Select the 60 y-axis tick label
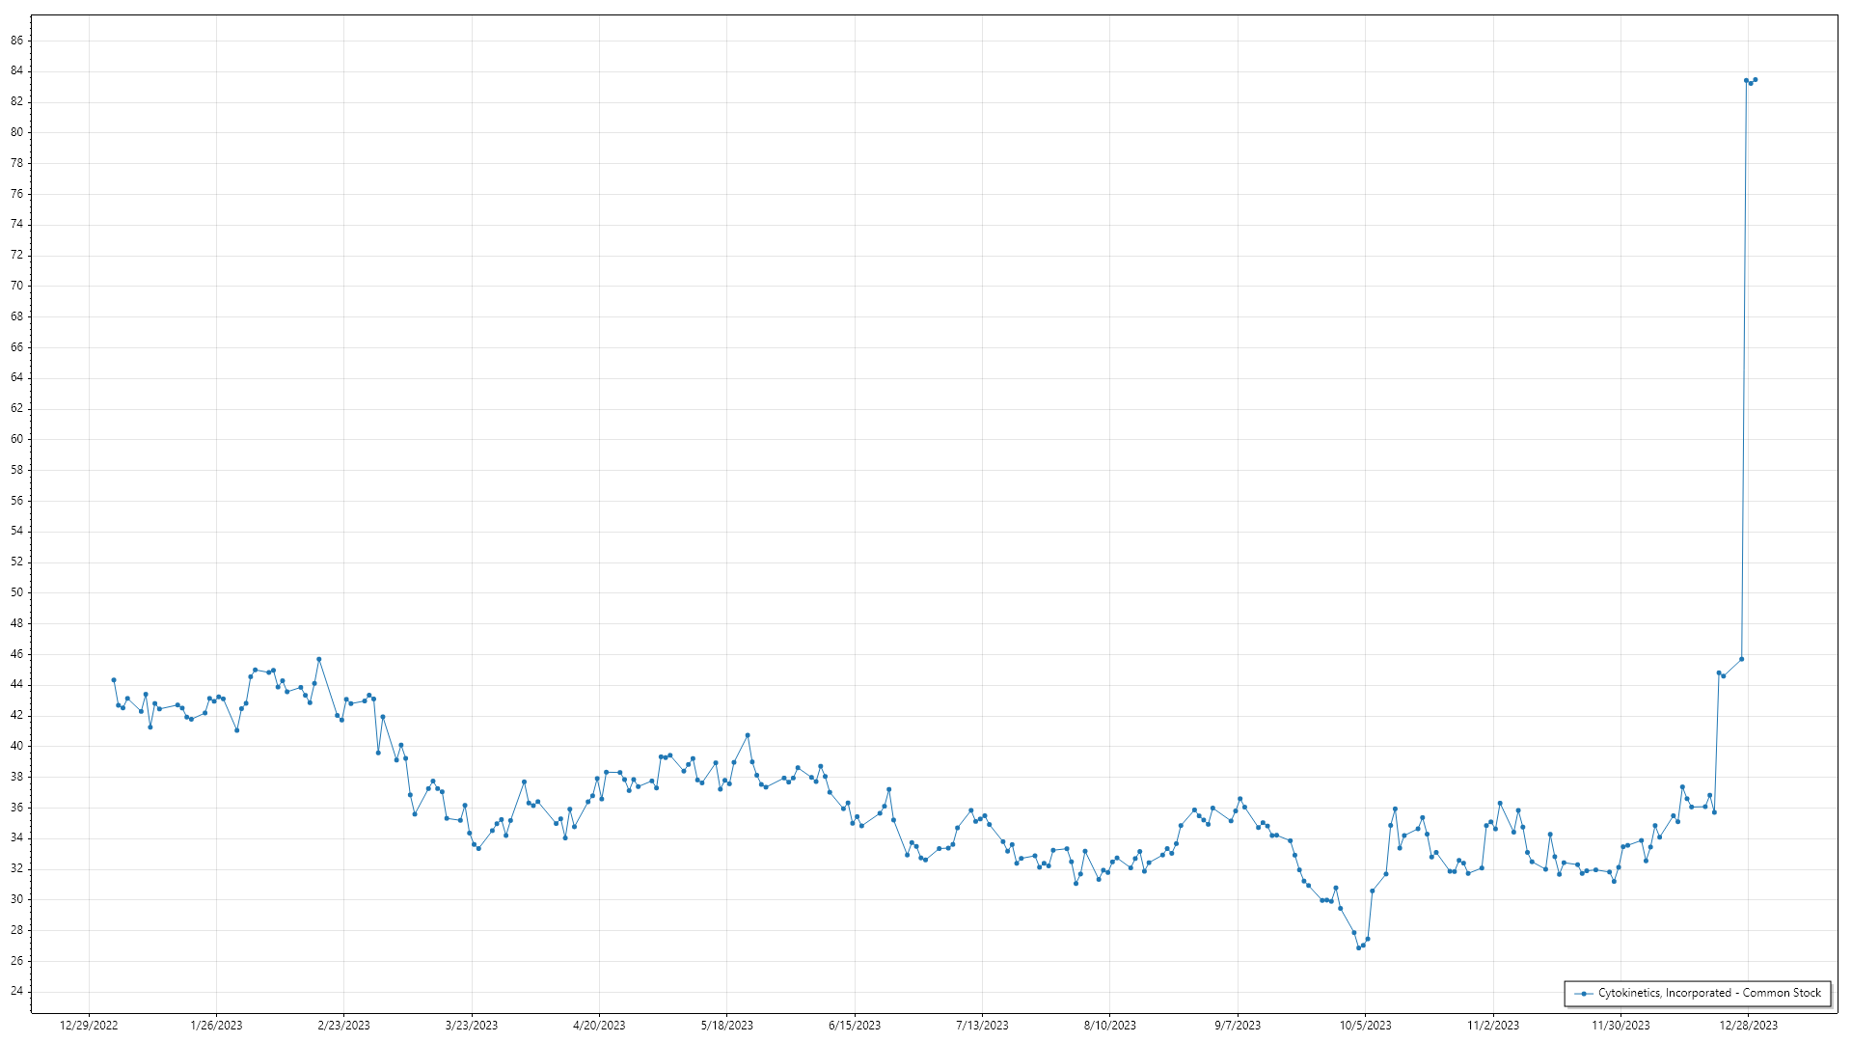Image resolution: width=1852 pixels, height=1042 pixels. [17, 439]
